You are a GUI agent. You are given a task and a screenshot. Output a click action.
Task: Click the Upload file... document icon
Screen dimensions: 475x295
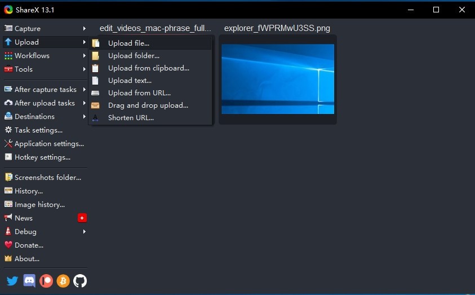tap(95, 43)
